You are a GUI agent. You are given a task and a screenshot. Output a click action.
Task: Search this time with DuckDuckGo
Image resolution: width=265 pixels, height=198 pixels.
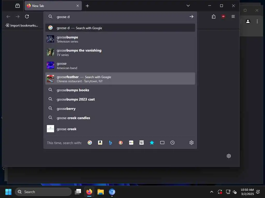tap(121, 143)
